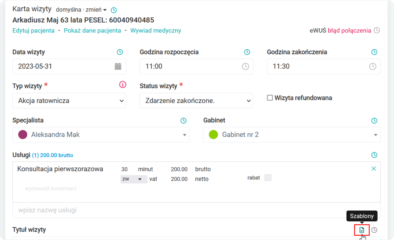Click the info icon next to Typ wizyty
The width and height of the screenshot is (394, 240).
pyautogui.click(x=122, y=85)
